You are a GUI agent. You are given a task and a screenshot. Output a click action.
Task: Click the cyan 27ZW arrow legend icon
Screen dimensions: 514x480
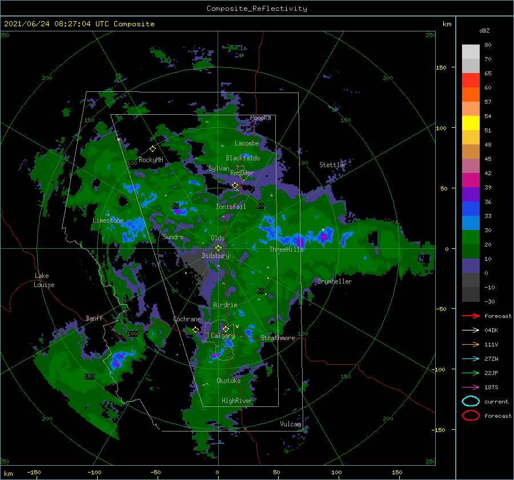[x=471, y=359]
